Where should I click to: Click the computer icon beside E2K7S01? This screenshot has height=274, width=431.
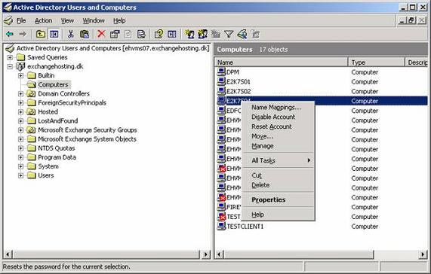222,81
